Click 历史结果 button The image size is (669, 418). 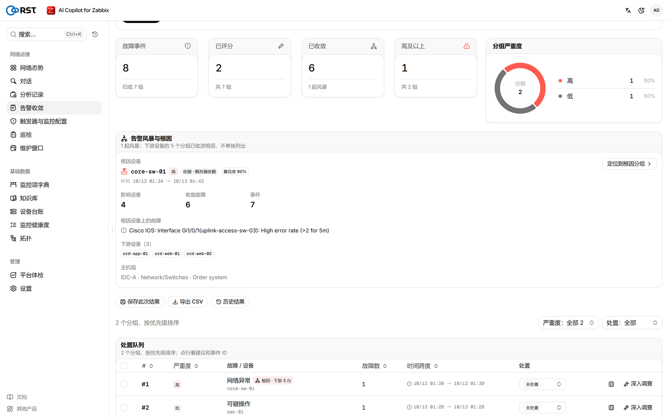point(230,302)
